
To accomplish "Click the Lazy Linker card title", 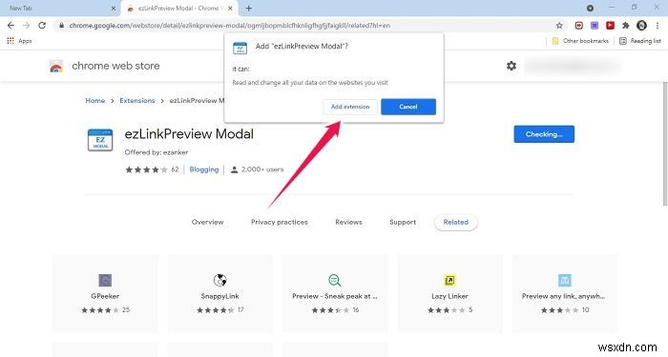I will [449, 296].
